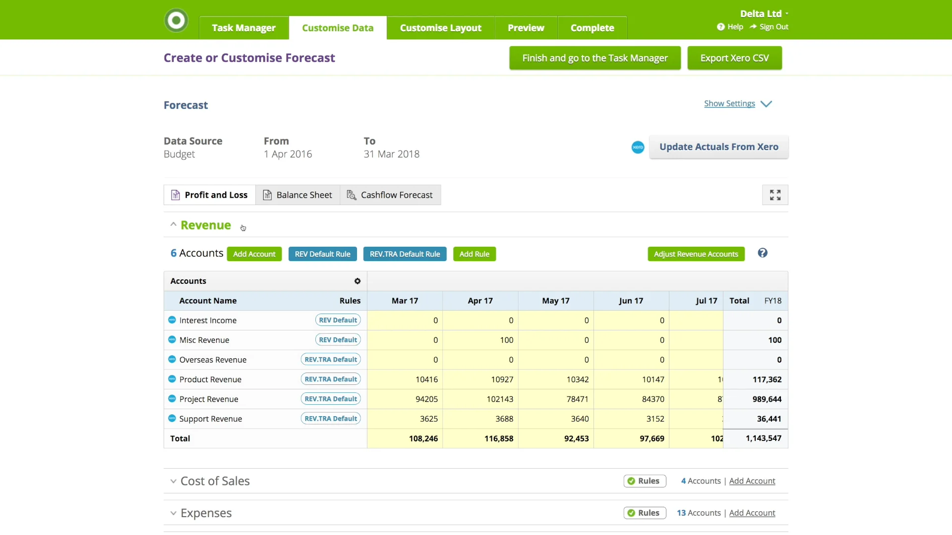This screenshot has width=952, height=535.
Task: Click the REV.TRA Default Rule blue button
Action: coord(405,254)
